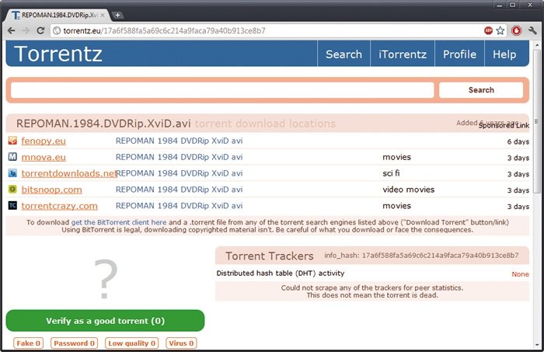The image size is (544, 352).
Task: Click the mnova.eu site favicon
Action: 12,157
